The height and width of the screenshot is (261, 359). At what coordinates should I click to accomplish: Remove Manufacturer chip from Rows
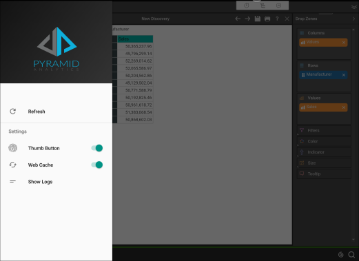click(x=344, y=75)
